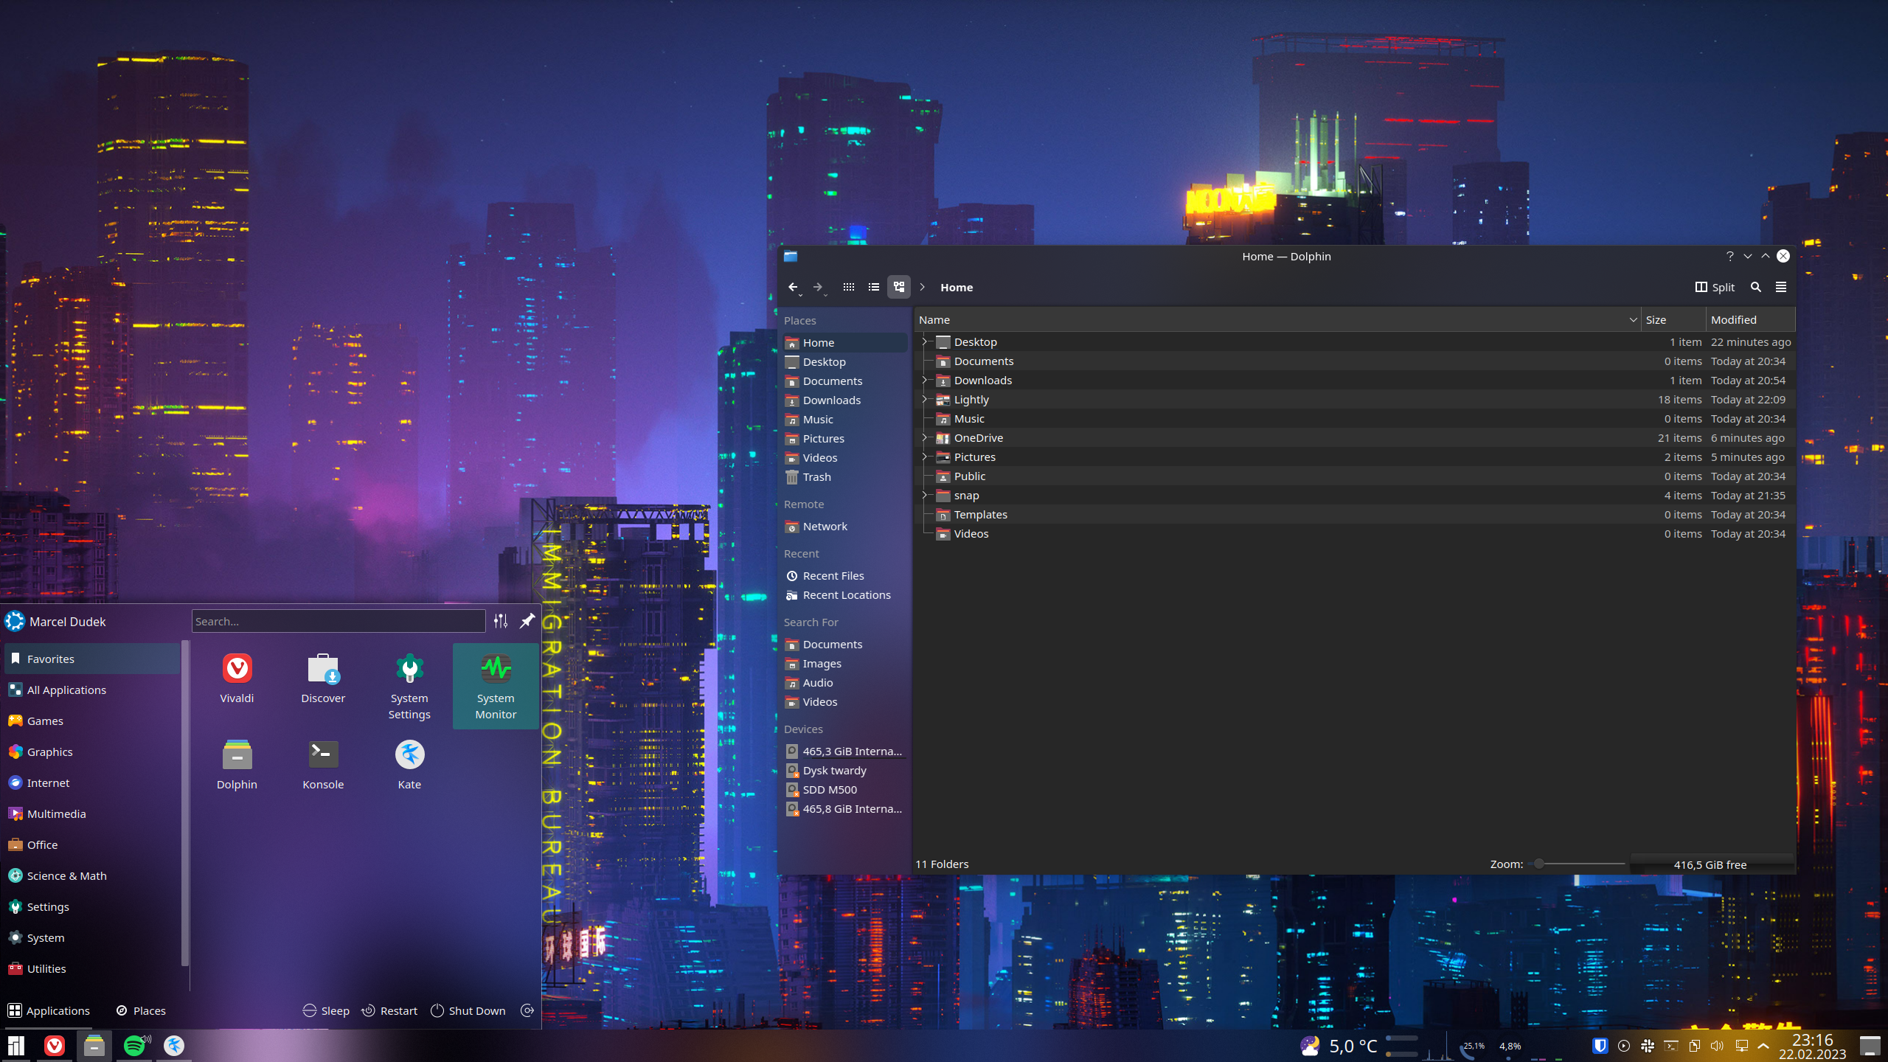Switch Dolphin to Icons view mode
This screenshot has width=1888, height=1062.
(x=849, y=287)
